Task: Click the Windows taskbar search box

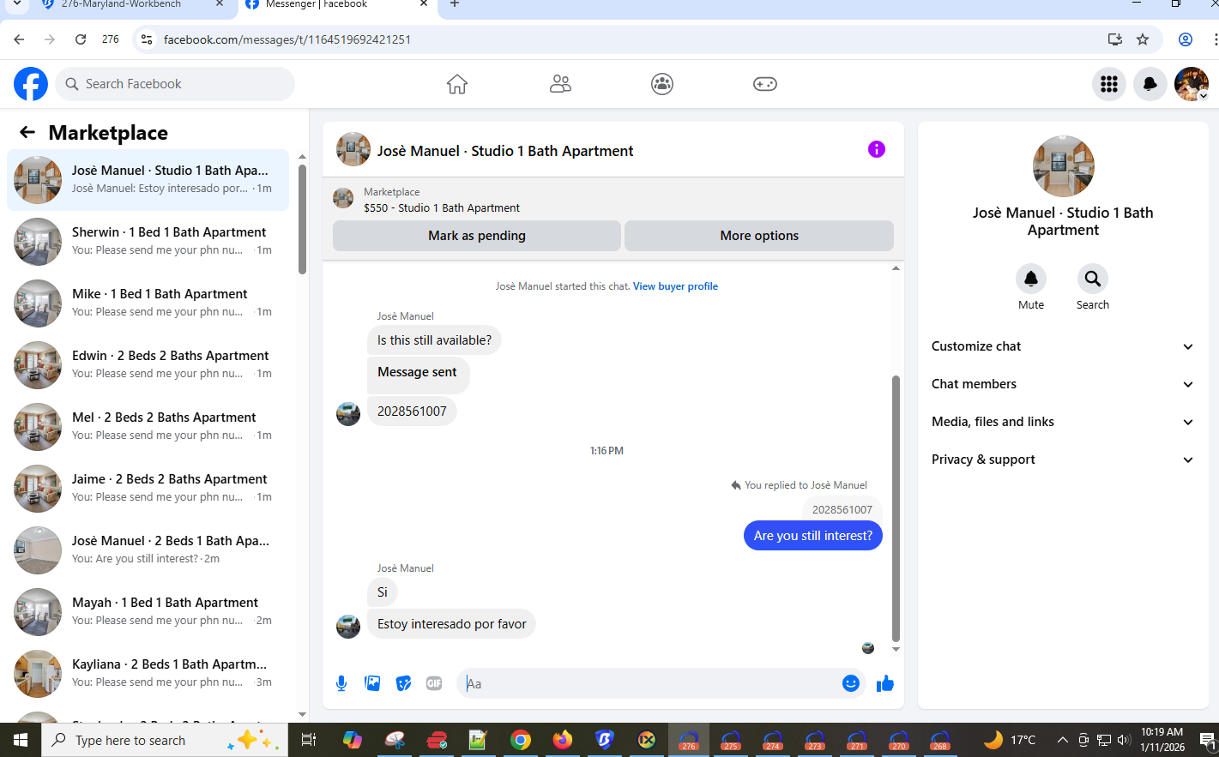Action: (165, 740)
